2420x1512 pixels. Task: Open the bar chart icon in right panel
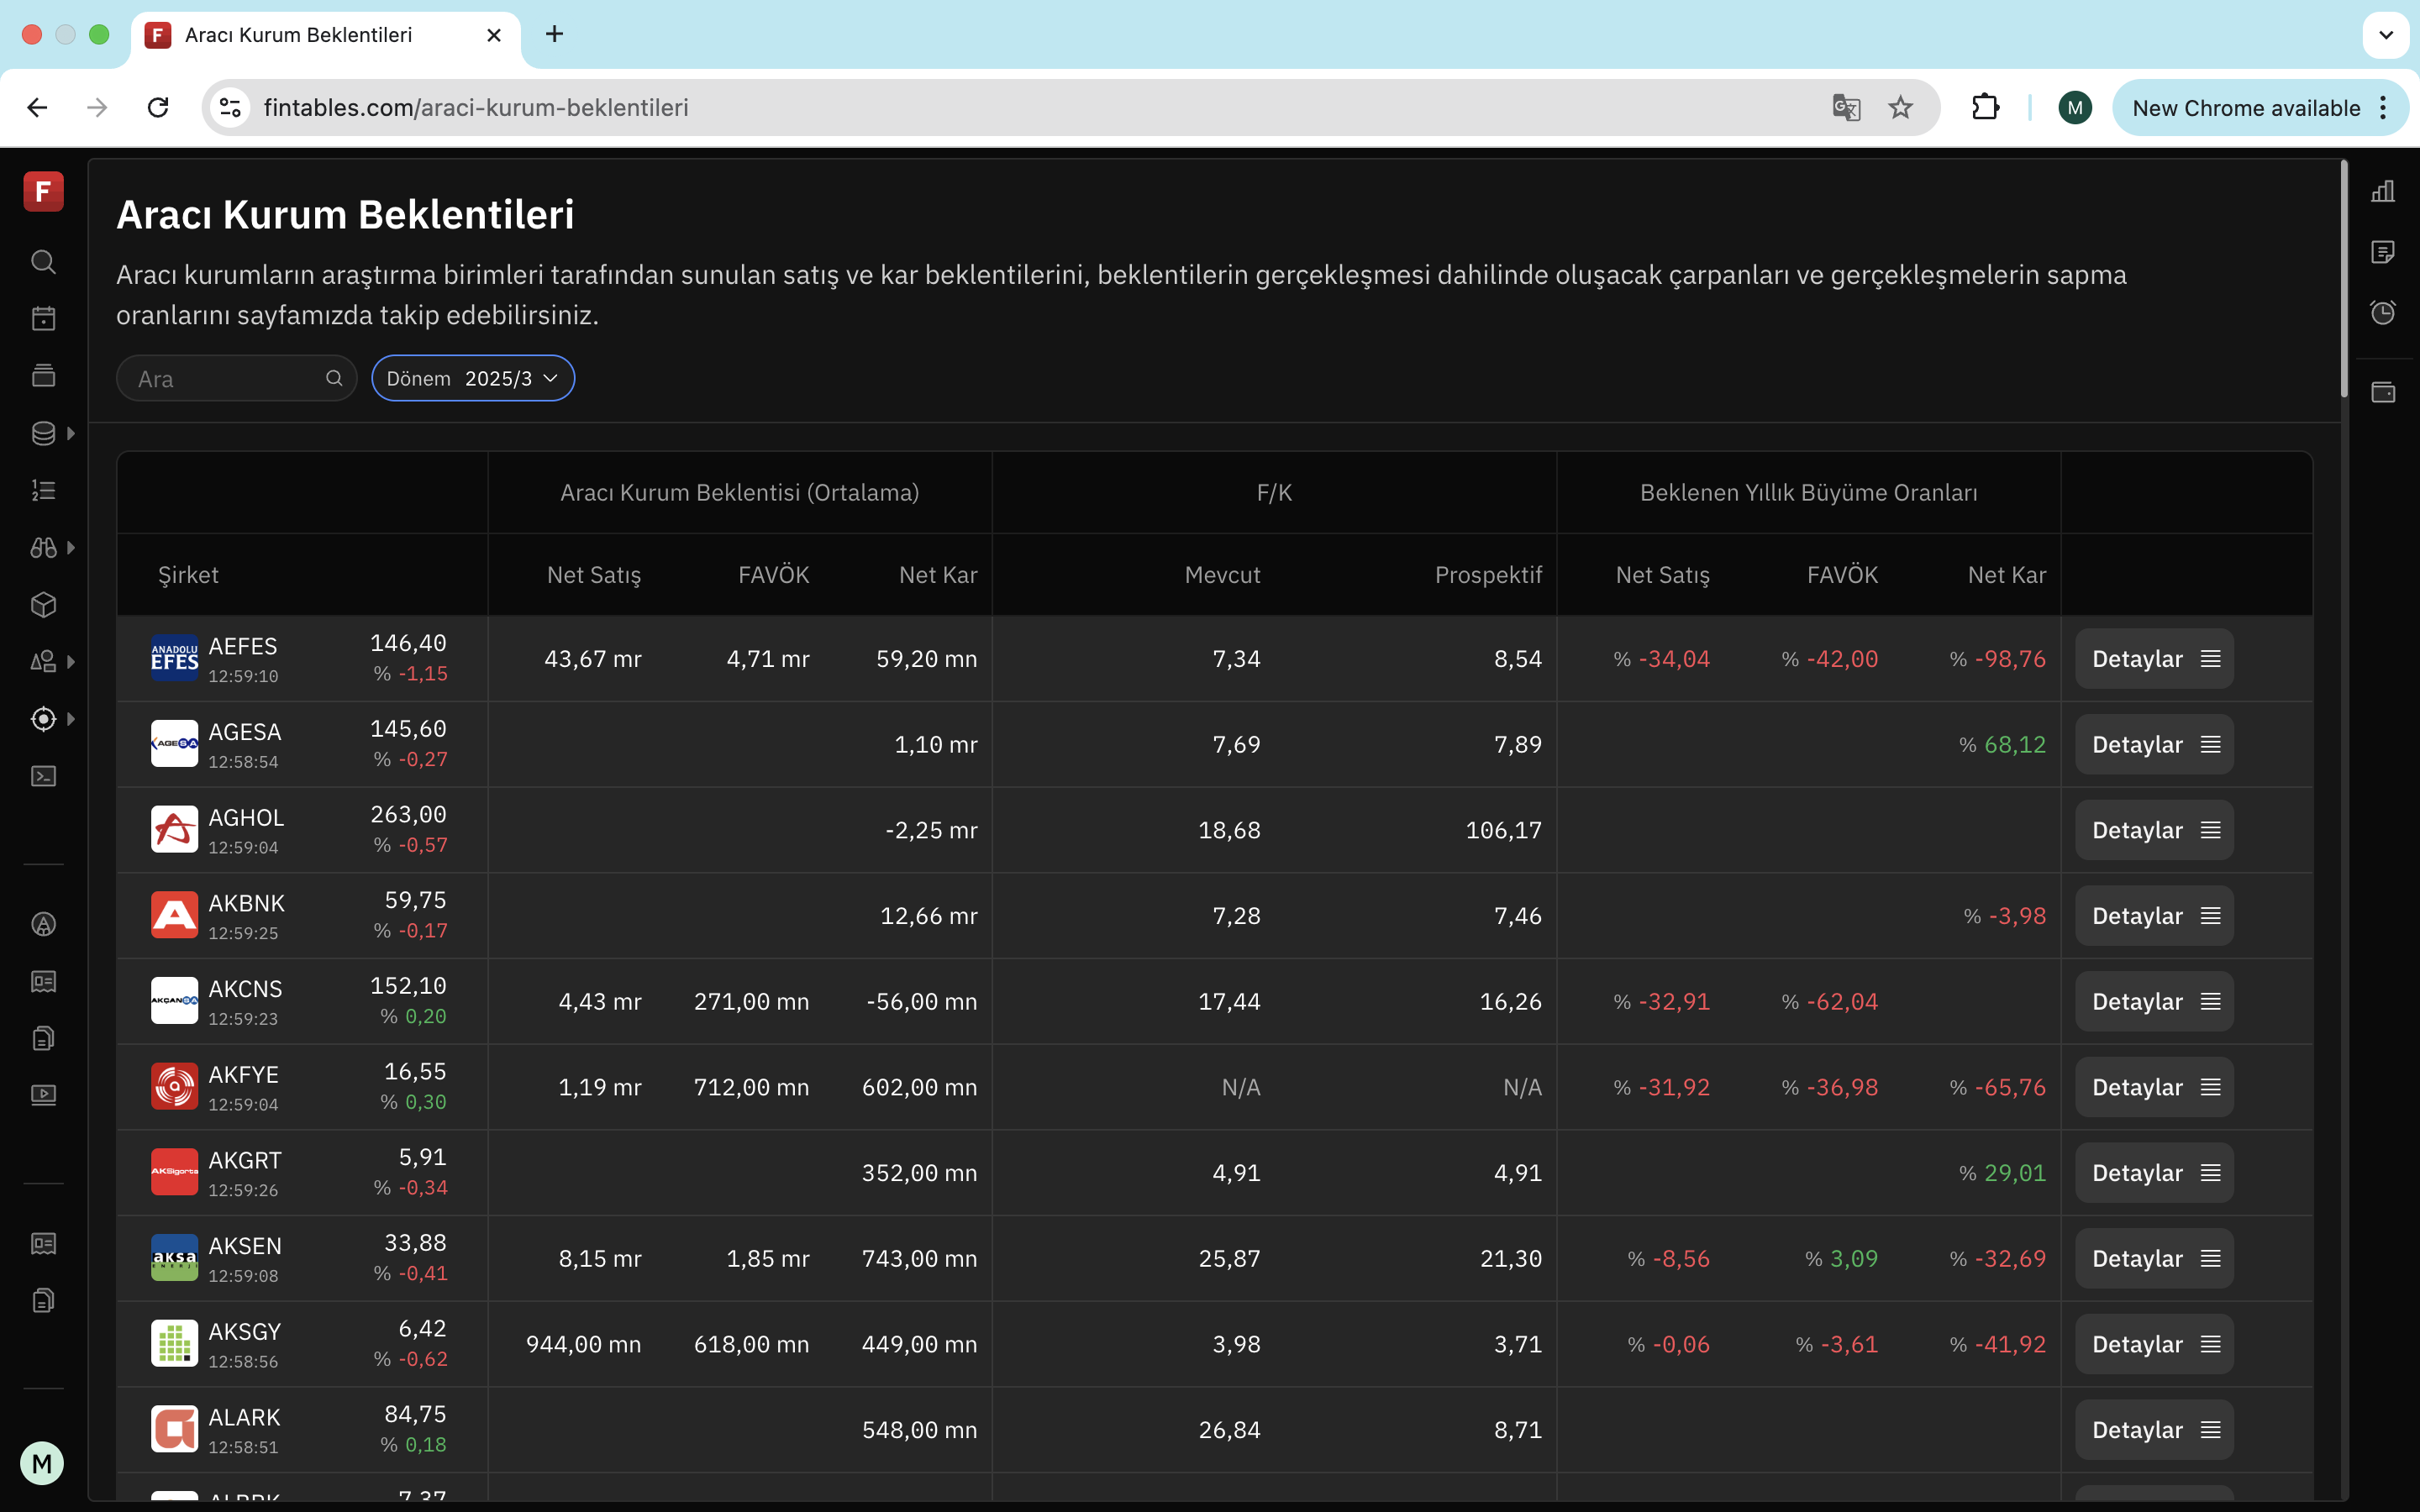pos(2383,191)
